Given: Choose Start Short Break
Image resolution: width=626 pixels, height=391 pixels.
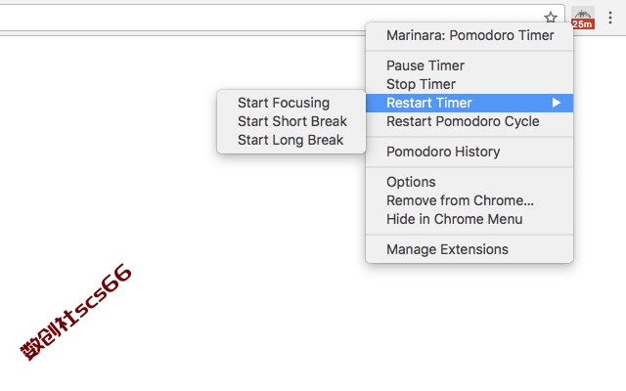Looking at the screenshot, I should point(291,121).
